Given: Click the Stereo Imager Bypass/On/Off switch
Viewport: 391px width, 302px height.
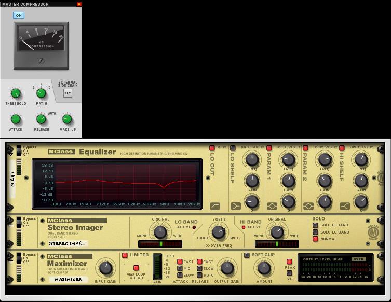Looking at the screenshot, I should [x=19, y=222].
